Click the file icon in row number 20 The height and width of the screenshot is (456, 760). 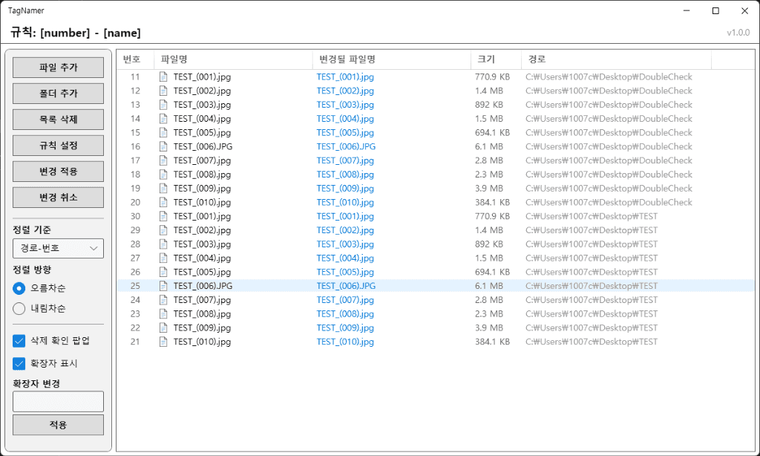point(164,202)
